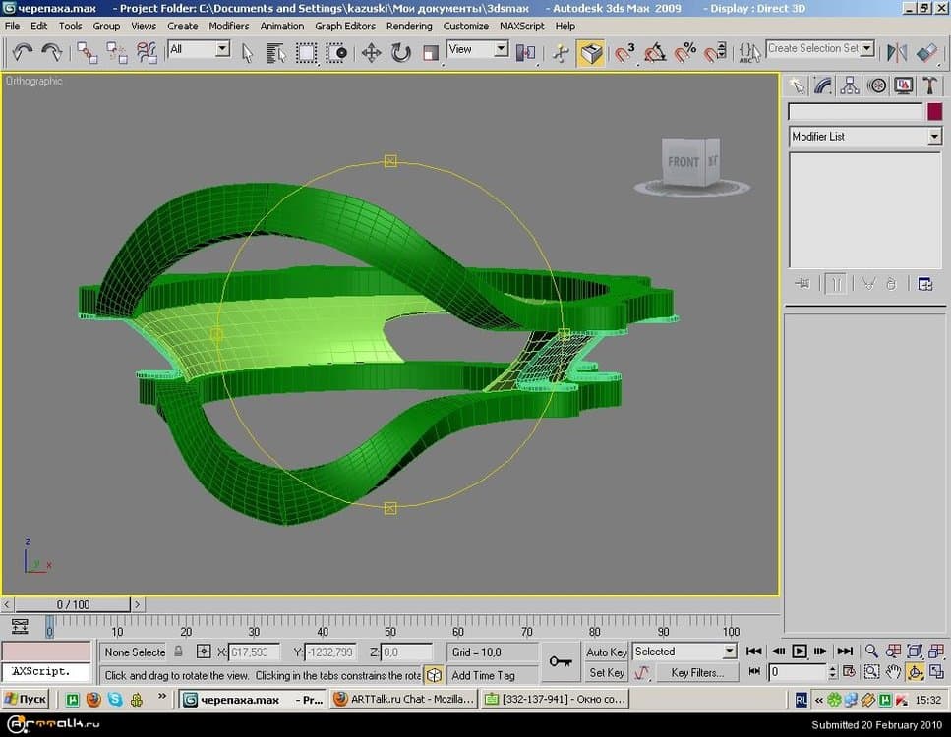The width and height of the screenshot is (951, 737).
Task: Open the Configure Modifier Sets button
Action: (x=924, y=284)
